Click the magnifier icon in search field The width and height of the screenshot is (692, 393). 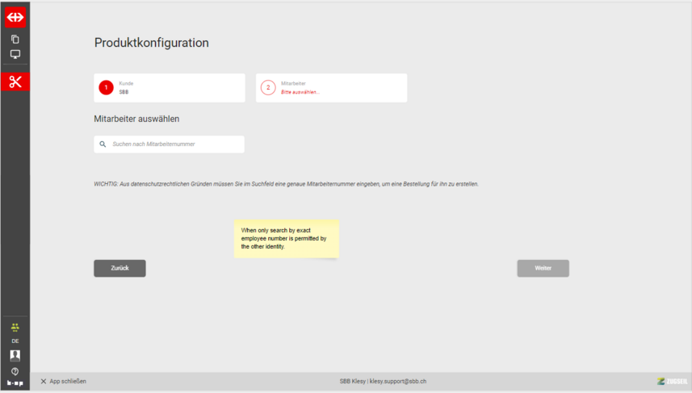coord(103,144)
